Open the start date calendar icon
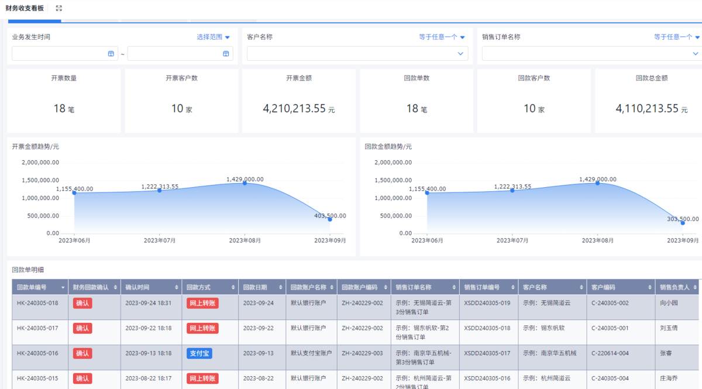702x389 pixels. click(x=111, y=54)
